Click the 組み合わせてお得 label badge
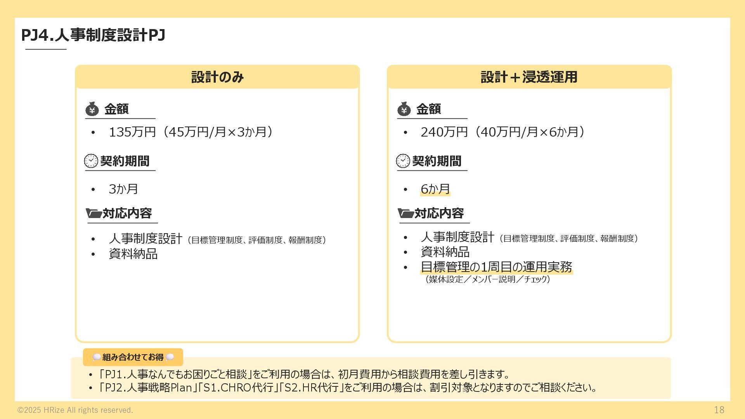 click(x=133, y=357)
